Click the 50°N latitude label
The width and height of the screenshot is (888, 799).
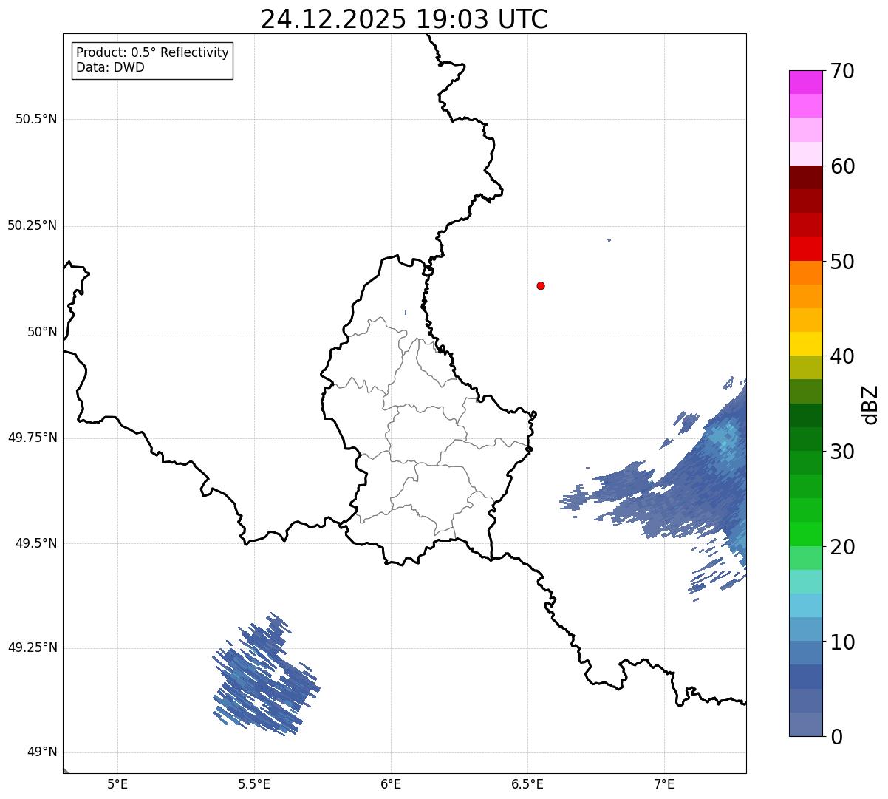42,332
